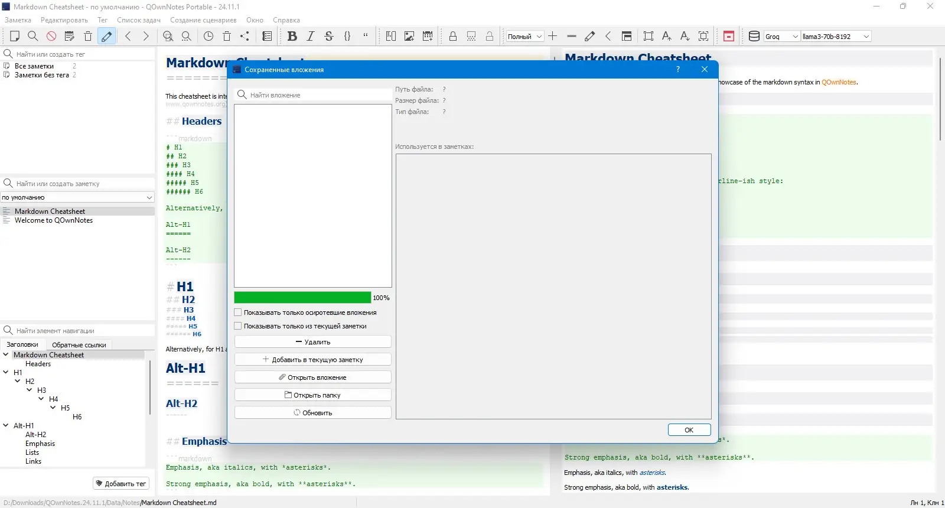945x508 pixels.
Task: Collapse the Alt-H1 node in navigation
Action: (x=6, y=425)
